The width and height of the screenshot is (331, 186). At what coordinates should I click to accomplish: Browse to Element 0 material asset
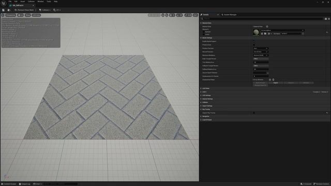[x=265, y=34]
